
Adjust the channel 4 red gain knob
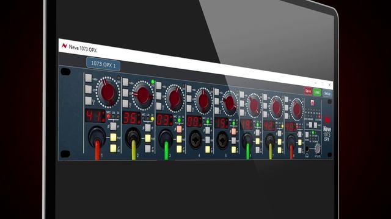point(203,100)
